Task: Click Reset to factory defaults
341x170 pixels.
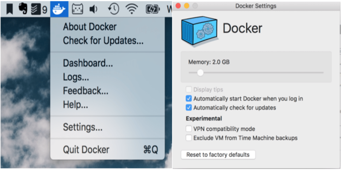Action: [x=218, y=155]
